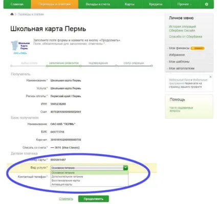Open История операций Сбербанк Онлайн
Viewport: 217px width, 204px height.
[182, 29]
